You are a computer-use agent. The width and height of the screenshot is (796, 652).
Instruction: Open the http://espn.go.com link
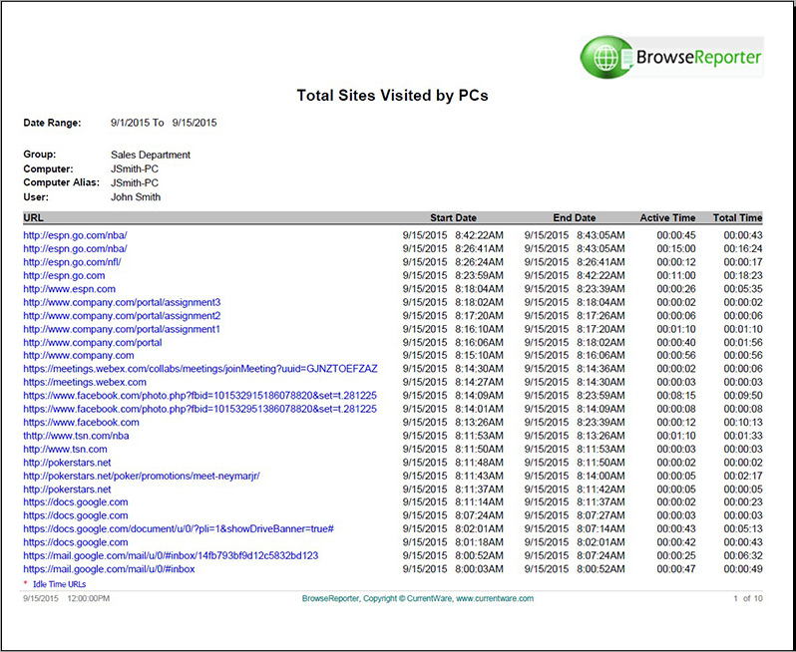[x=64, y=275]
